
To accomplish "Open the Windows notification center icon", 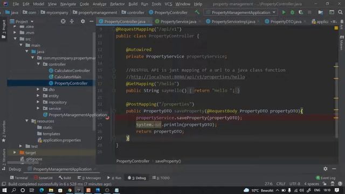I will coord(337,190).
